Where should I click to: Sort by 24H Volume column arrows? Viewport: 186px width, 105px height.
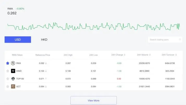tap(150, 55)
